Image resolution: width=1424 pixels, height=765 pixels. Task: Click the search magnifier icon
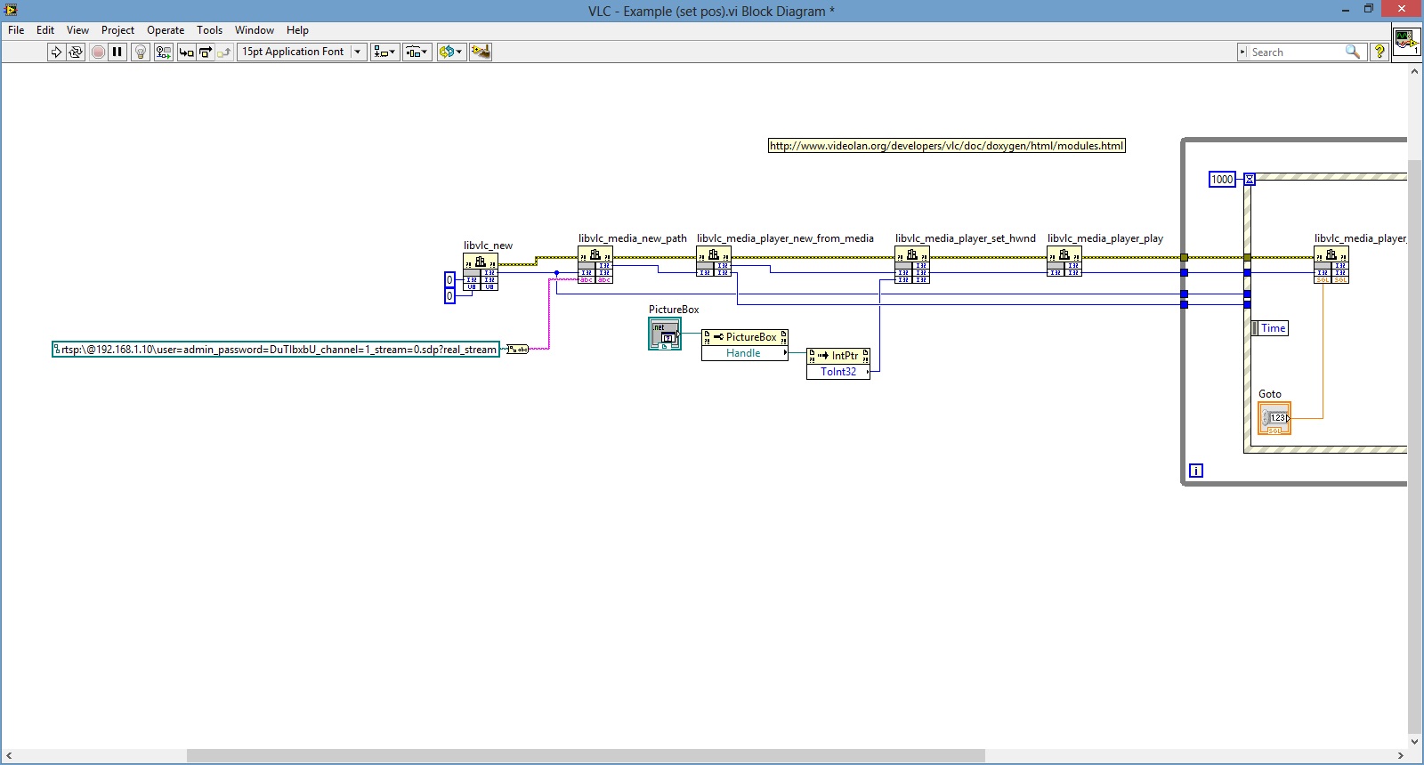point(1352,52)
